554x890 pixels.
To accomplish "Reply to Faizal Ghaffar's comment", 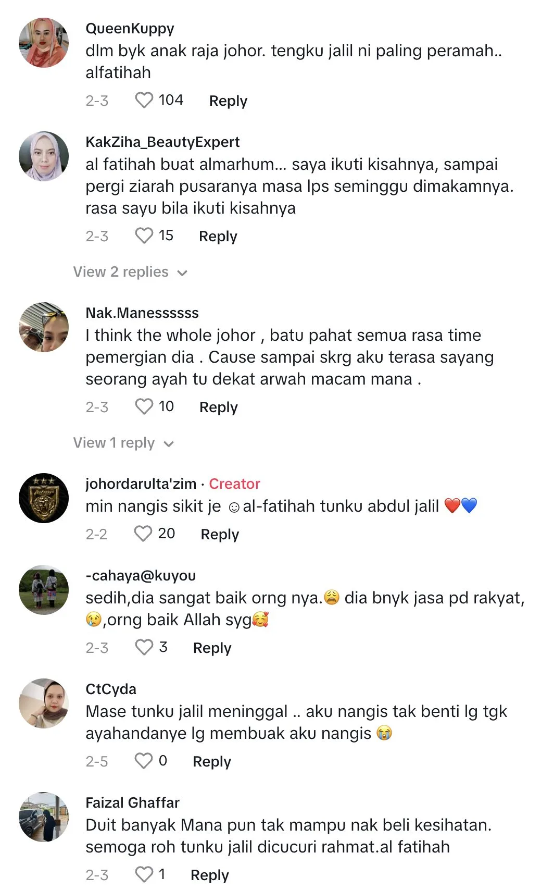I will (x=210, y=875).
